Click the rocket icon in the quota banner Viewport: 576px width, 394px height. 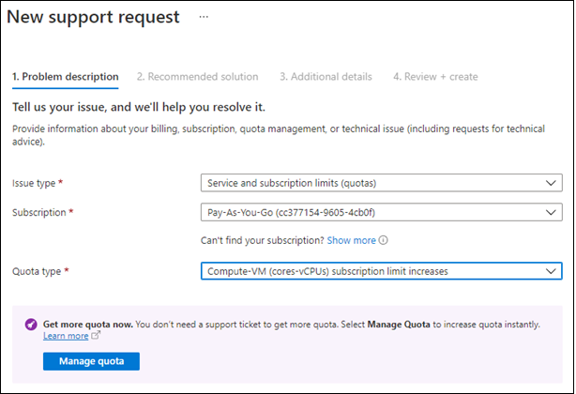click(x=30, y=325)
